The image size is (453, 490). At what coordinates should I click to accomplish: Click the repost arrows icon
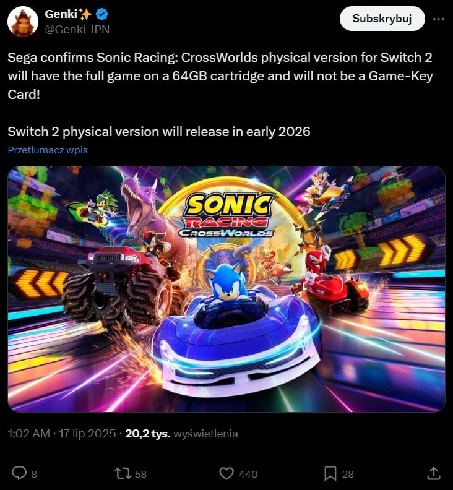tap(123, 473)
